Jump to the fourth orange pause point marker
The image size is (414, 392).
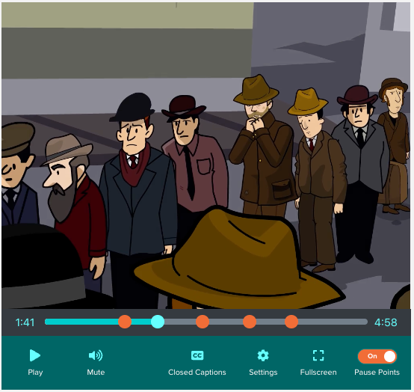click(x=291, y=322)
